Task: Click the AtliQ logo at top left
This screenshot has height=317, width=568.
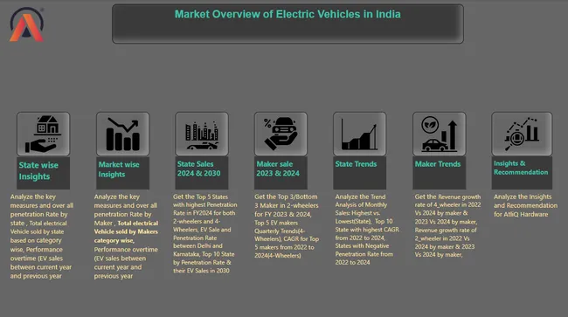Action: pos(26,24)
